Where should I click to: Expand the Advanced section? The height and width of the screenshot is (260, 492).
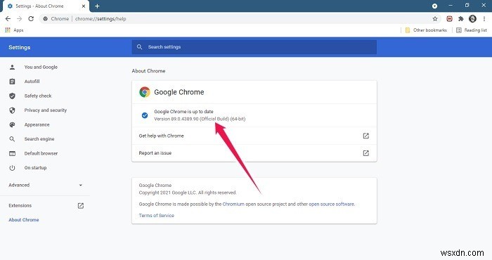pyautogui.click(x=46, y=185)
